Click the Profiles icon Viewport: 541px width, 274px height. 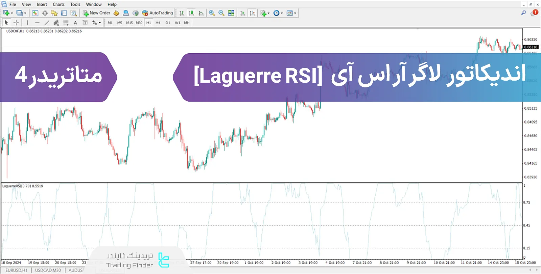[x=20, y=13]
